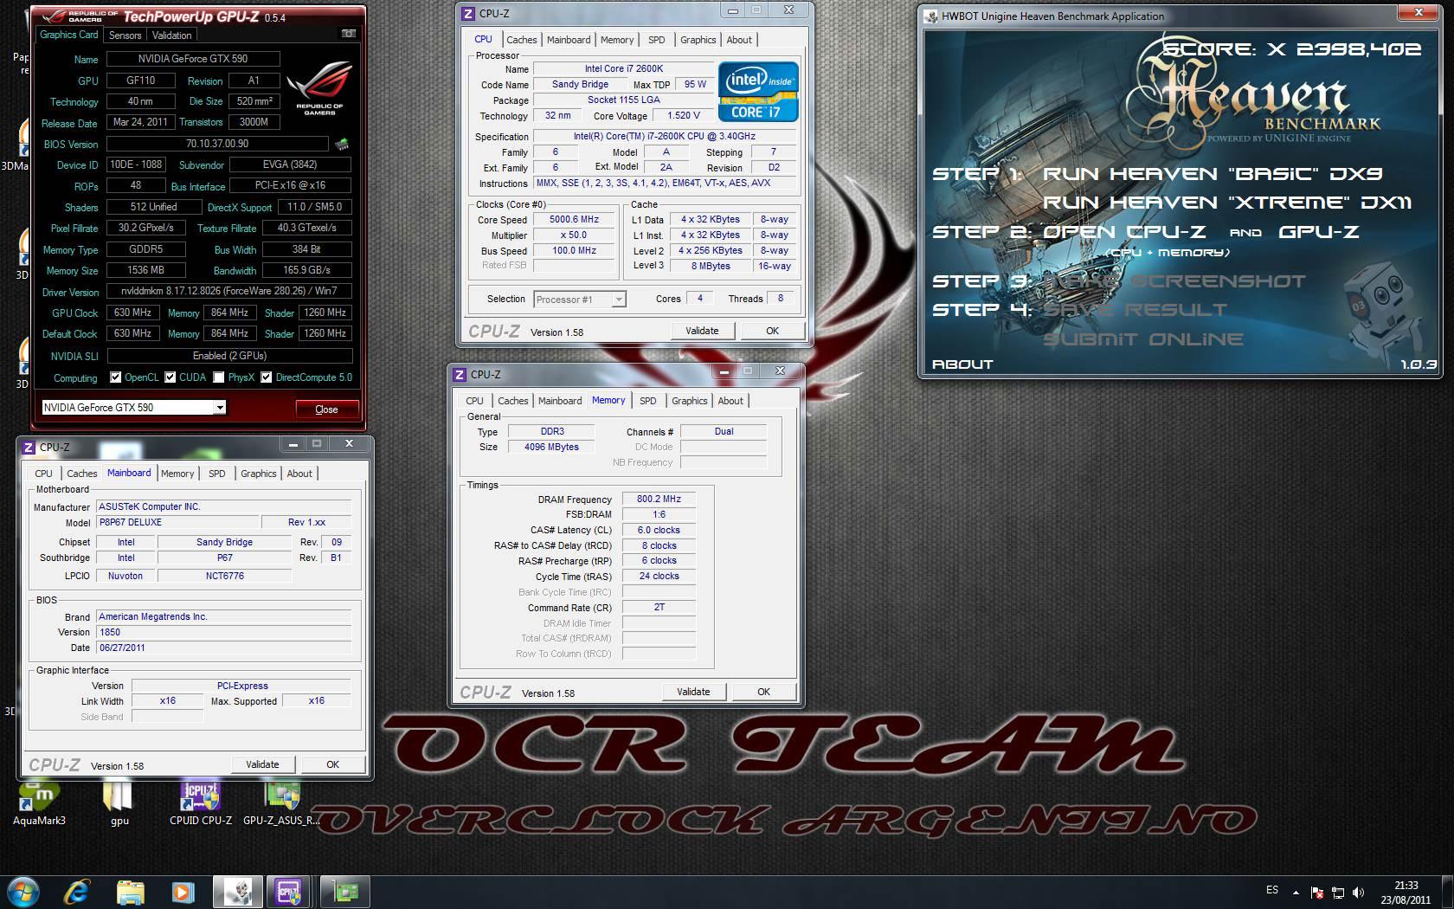Click the network tray icon
The image size is (1454, 909).
(x=1337, y=893)
